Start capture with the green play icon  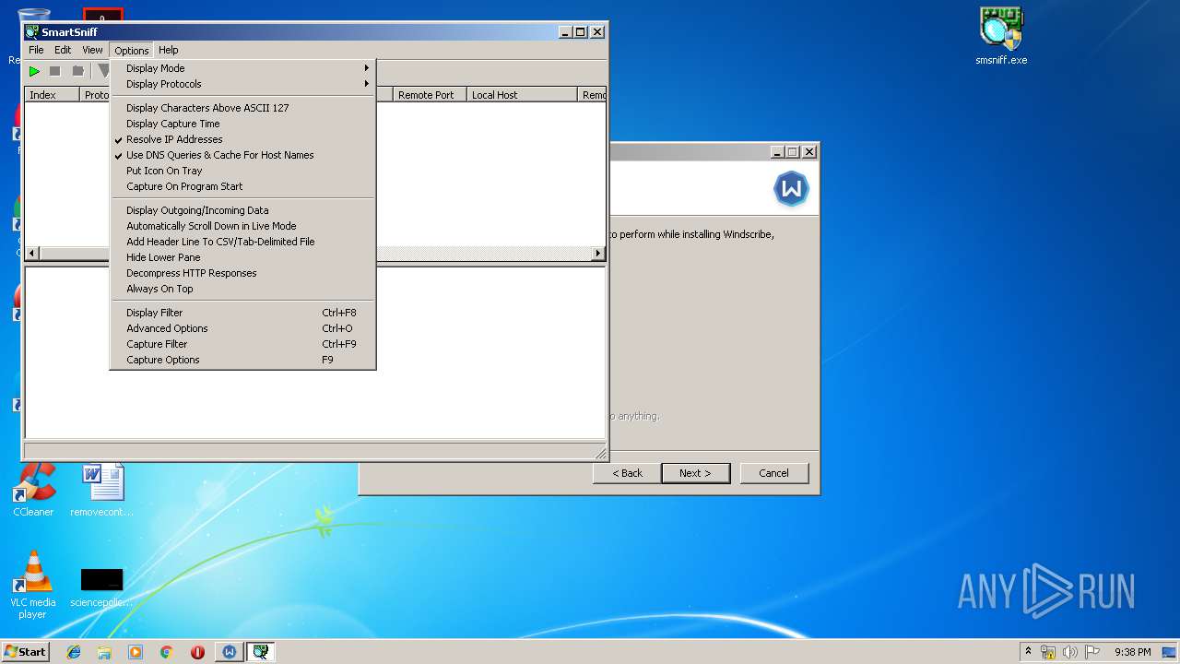pos(34,71)
